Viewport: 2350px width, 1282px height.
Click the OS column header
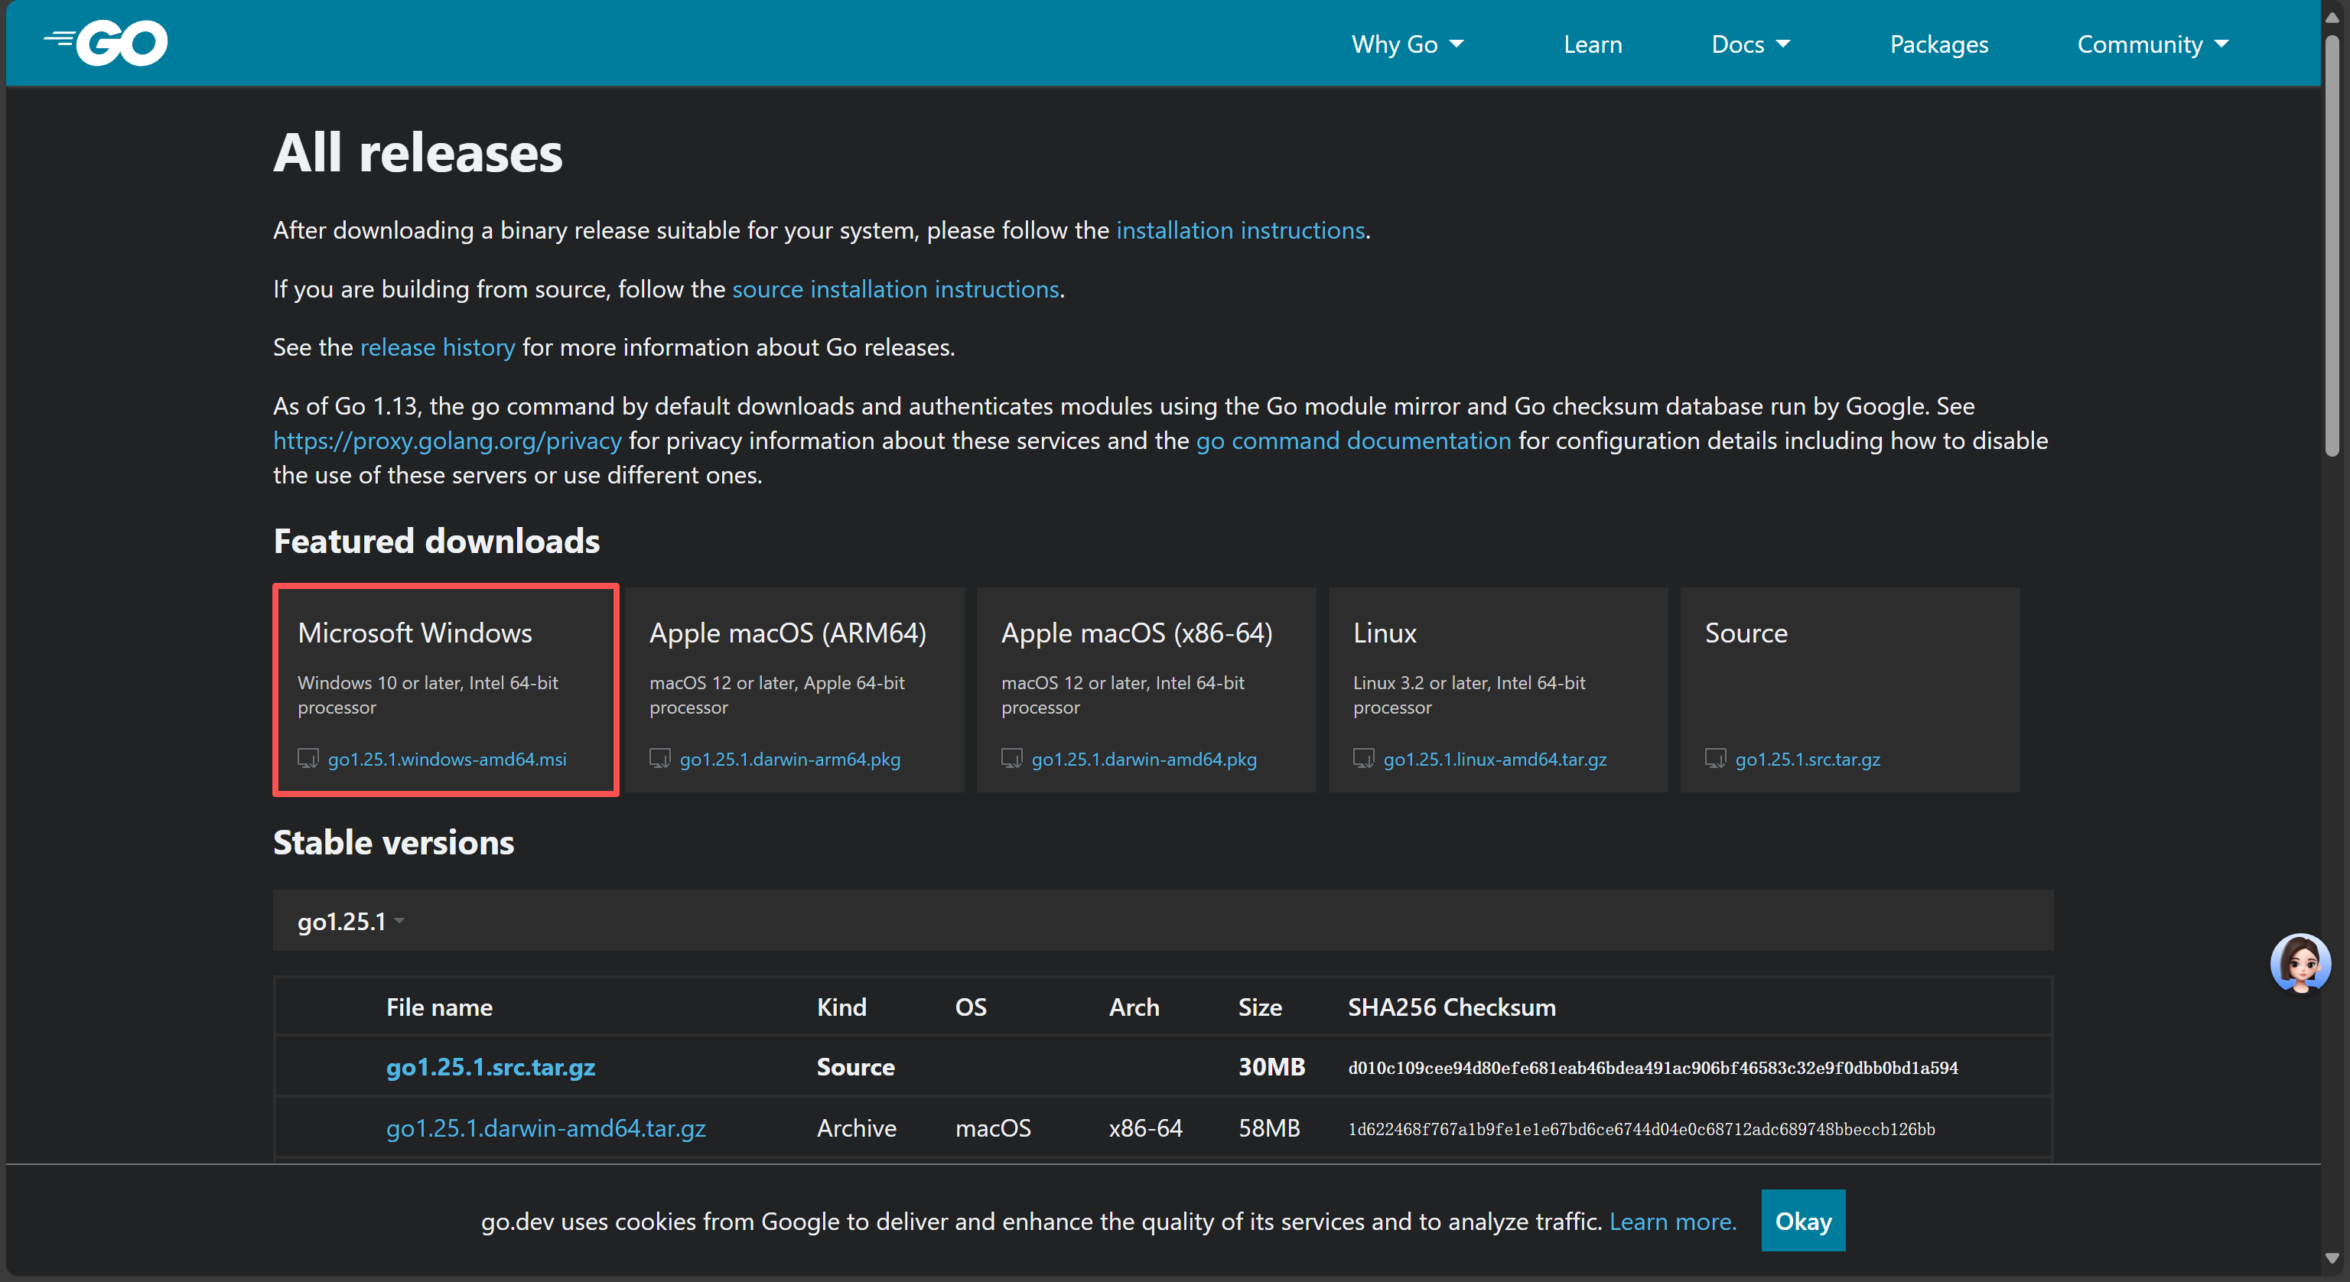[x=971, y=1007]
